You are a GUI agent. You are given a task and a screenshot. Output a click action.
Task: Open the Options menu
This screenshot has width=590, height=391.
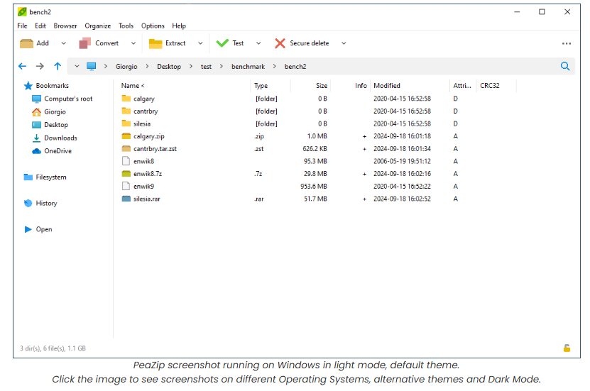[x=153, y=26]
